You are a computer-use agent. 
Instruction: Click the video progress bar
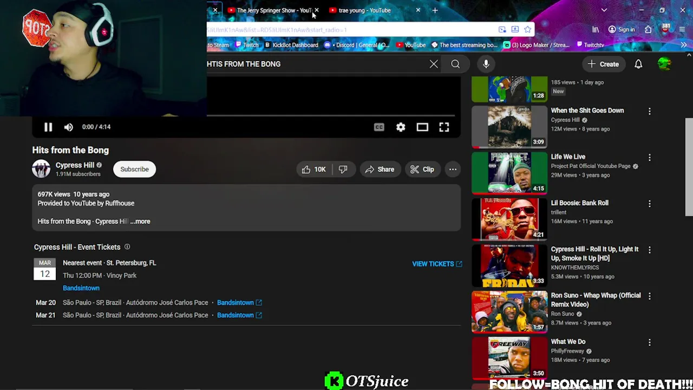330,115
